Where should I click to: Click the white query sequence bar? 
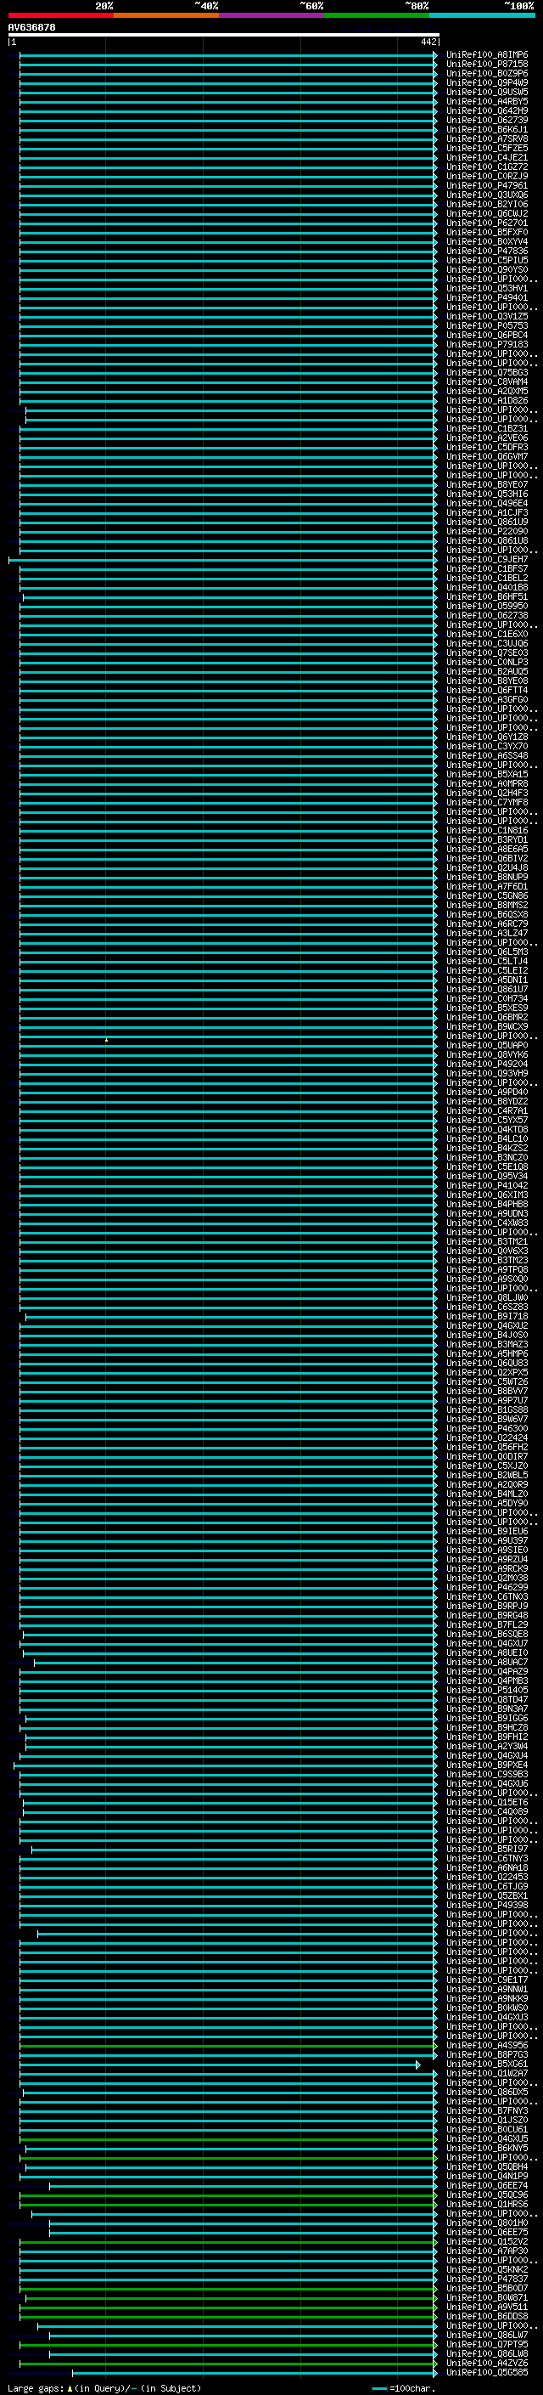[224, 34]
